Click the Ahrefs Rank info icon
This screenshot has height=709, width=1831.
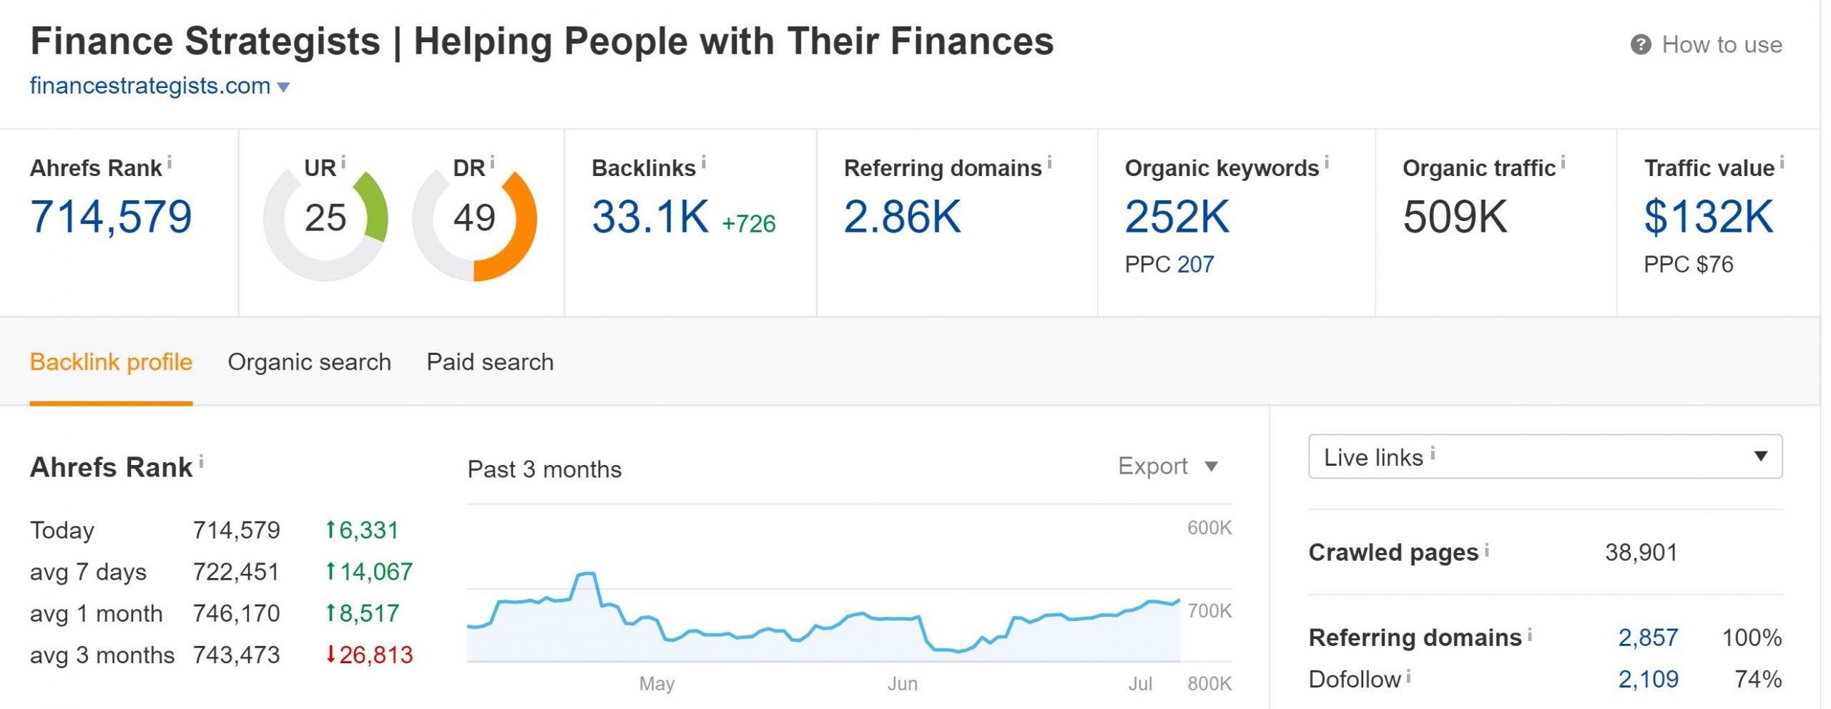(170, 163)
